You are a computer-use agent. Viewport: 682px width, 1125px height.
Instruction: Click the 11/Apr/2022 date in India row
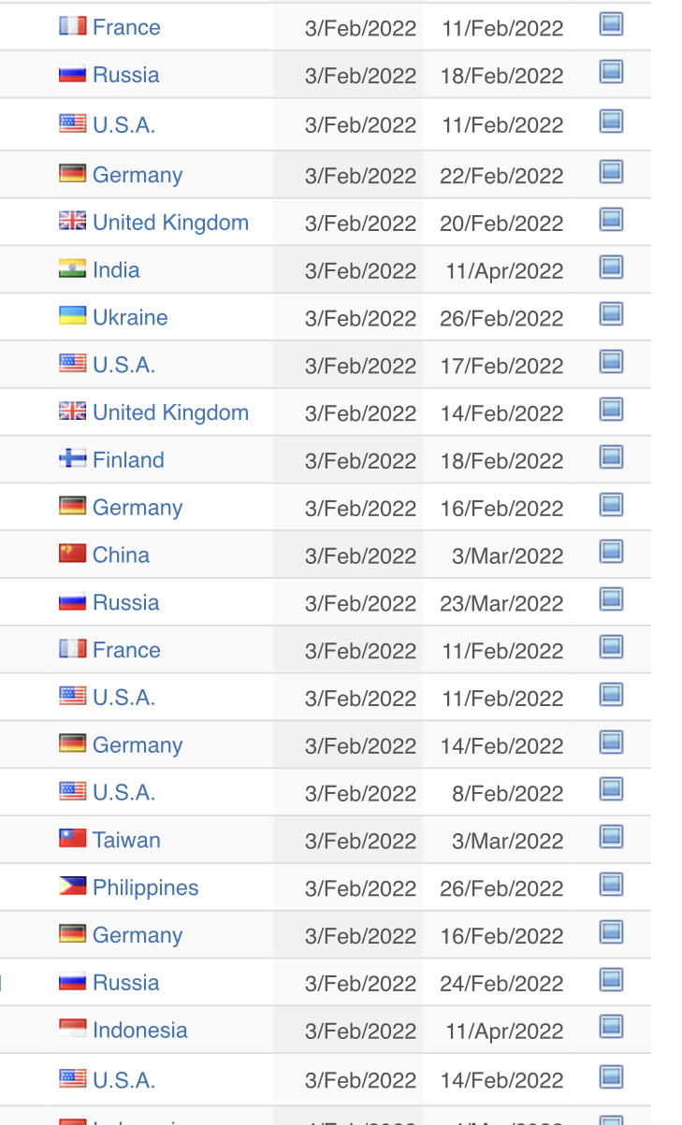tap(504, 271)
